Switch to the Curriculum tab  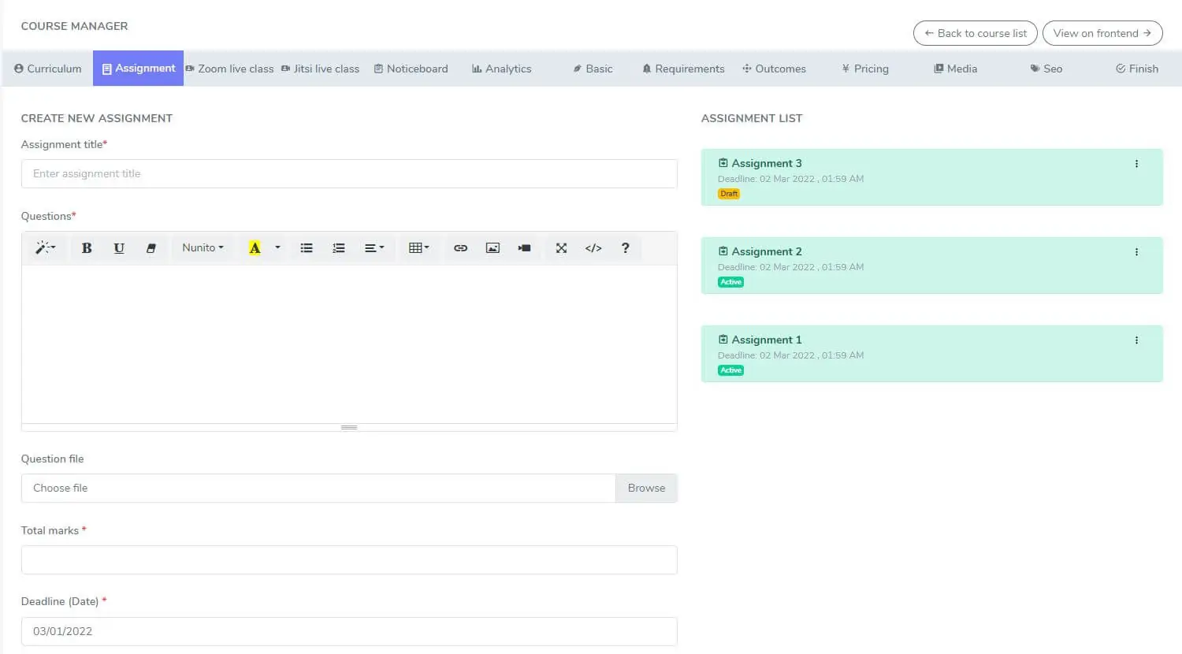48,69
